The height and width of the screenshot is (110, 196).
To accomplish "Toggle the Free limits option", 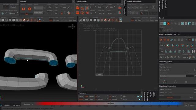I will click(x=56, y=7).
